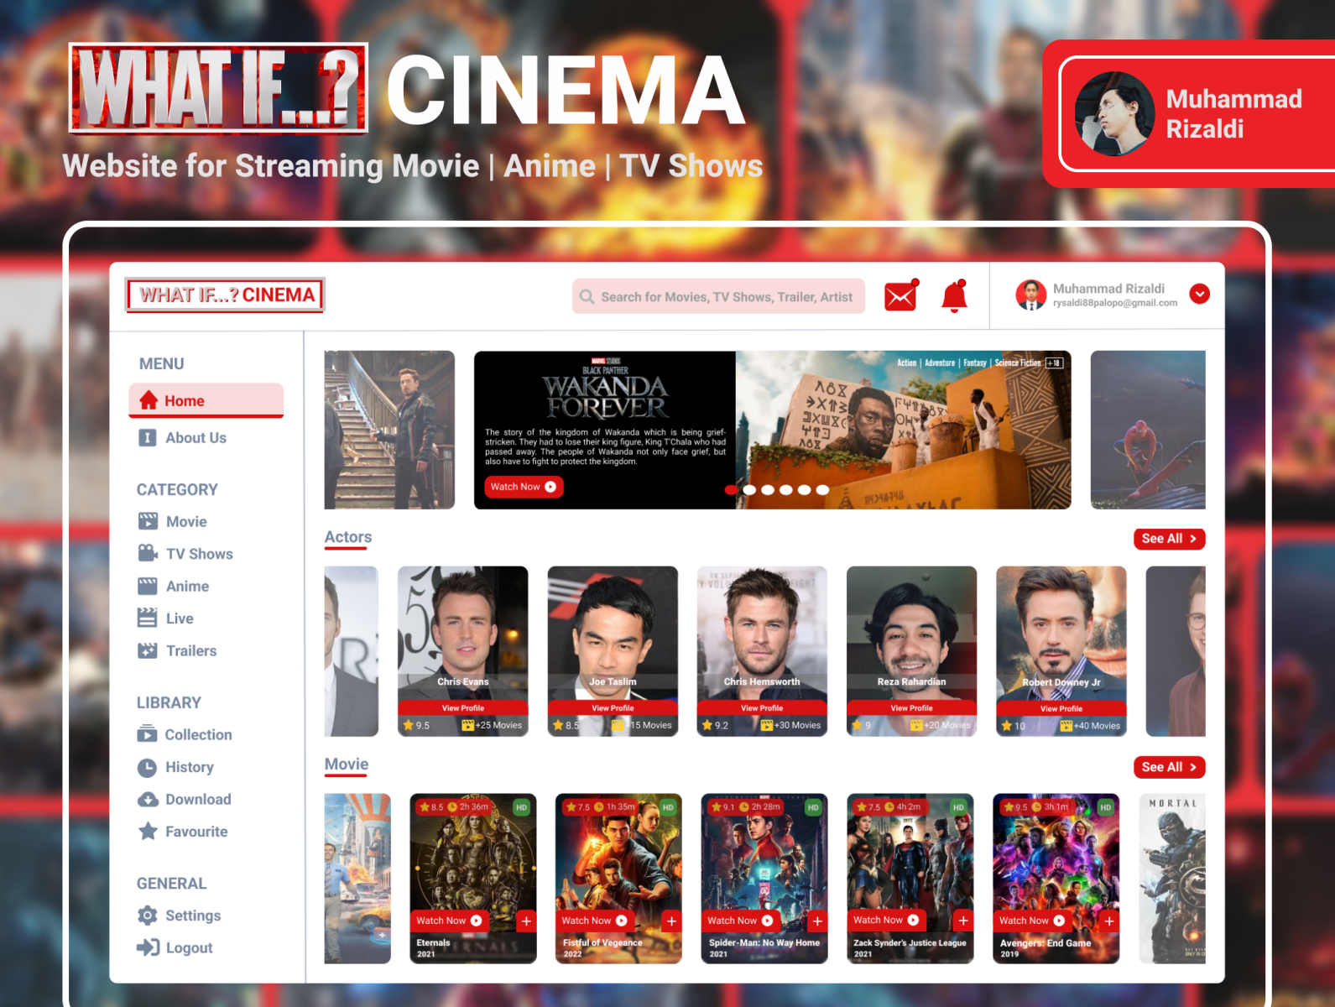Viewport: 1335px width, 1007px height.
Task: Click the Anime clapperboard icon
Action: [148, 586]
